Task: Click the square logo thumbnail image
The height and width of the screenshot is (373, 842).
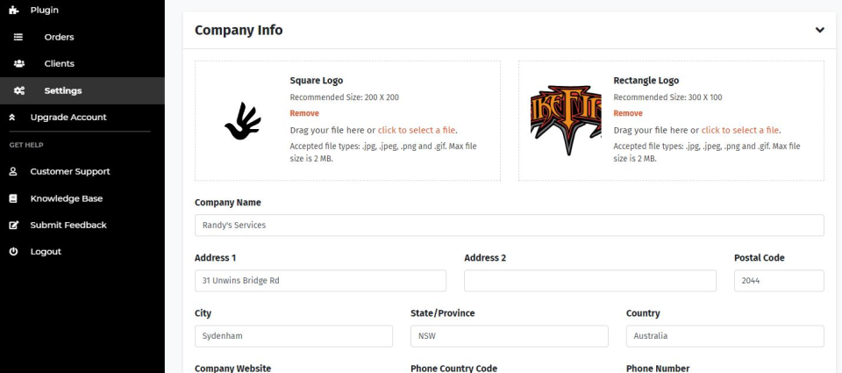Action: 243,121
